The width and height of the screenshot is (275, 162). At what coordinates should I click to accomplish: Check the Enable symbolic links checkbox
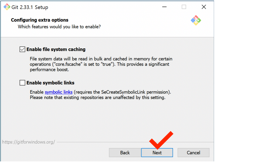click(22, 83)
